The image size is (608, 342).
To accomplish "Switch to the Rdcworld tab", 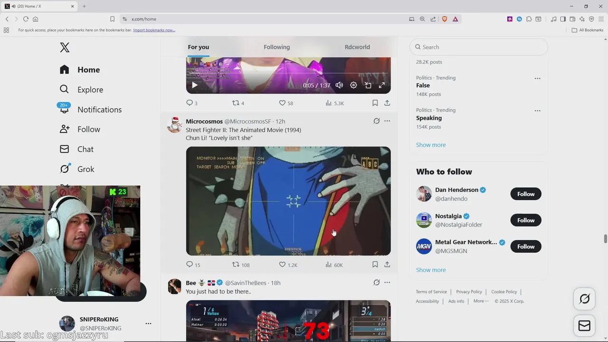I will (x=357, y=47).
